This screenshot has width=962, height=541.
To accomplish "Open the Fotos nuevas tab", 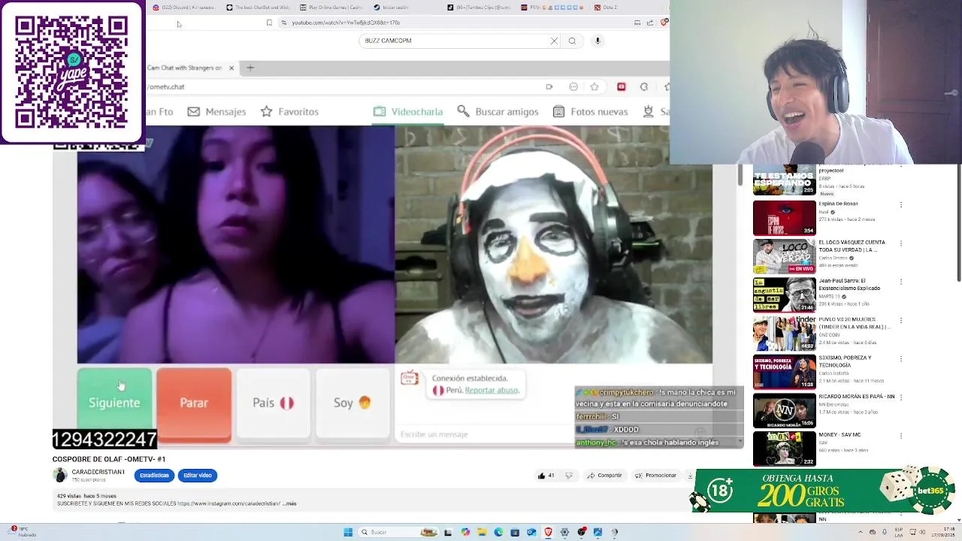I will click(590, 111).
